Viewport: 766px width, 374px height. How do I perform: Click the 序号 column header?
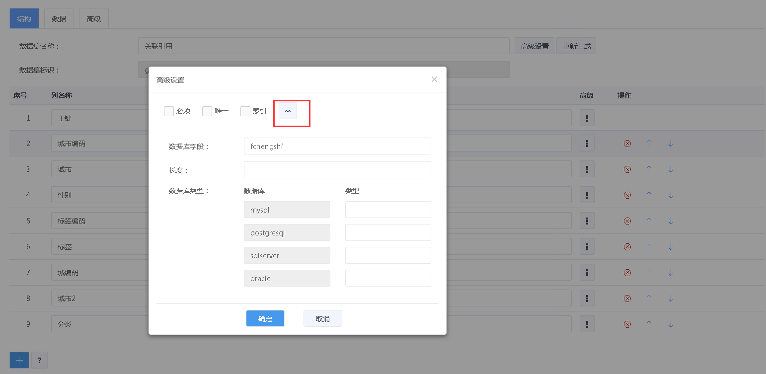click(x=20, y=95)
